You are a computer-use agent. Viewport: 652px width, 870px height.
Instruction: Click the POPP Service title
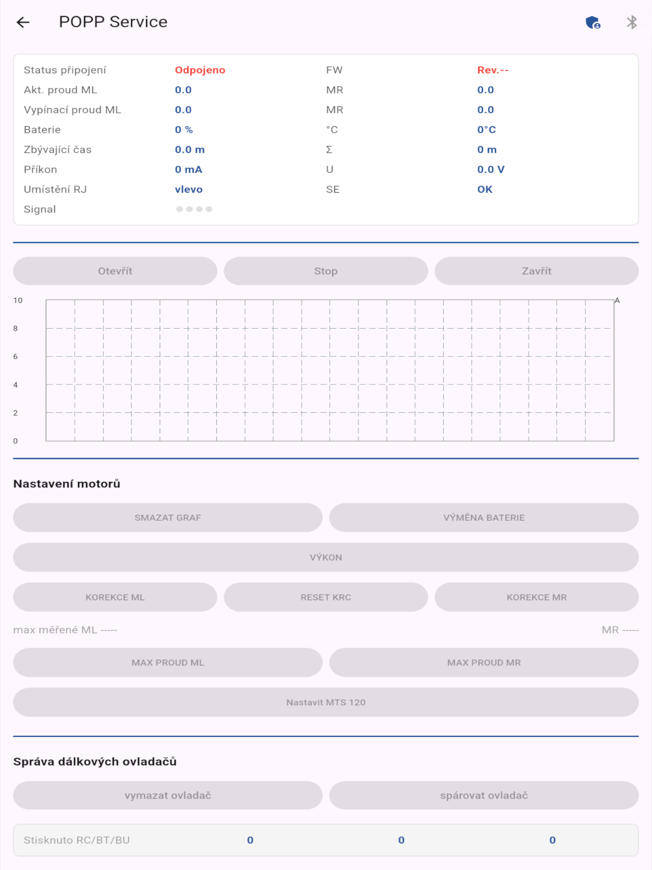(x=113, y=22)
